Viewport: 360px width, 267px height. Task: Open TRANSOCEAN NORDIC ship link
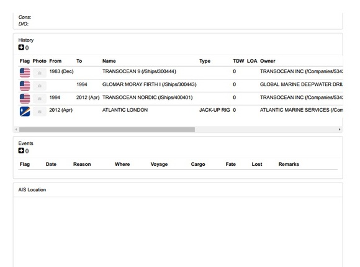coord(147,97)
